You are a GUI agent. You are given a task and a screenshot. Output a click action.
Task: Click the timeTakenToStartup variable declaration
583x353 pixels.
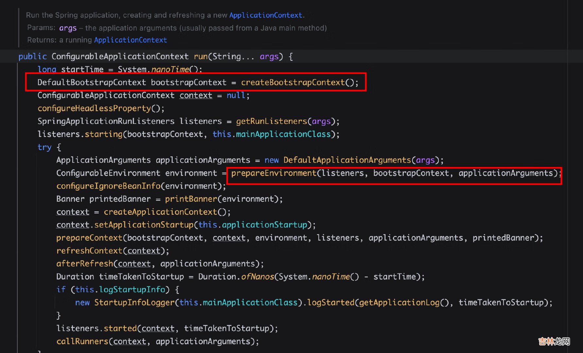point(142,277)
